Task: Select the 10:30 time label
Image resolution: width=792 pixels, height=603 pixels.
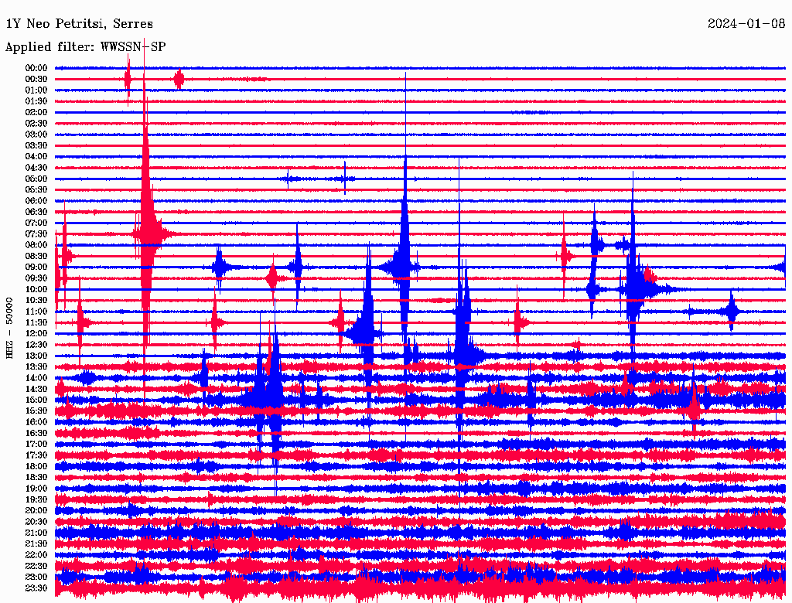Action: point(36,301)
